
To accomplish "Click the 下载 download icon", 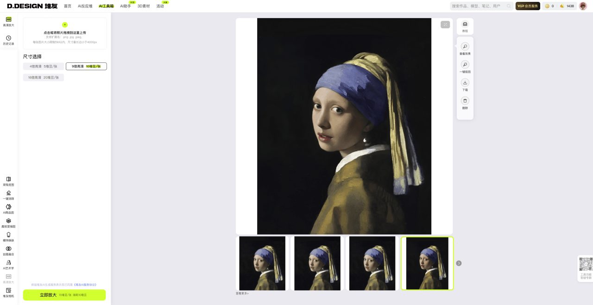I will 465,83.
